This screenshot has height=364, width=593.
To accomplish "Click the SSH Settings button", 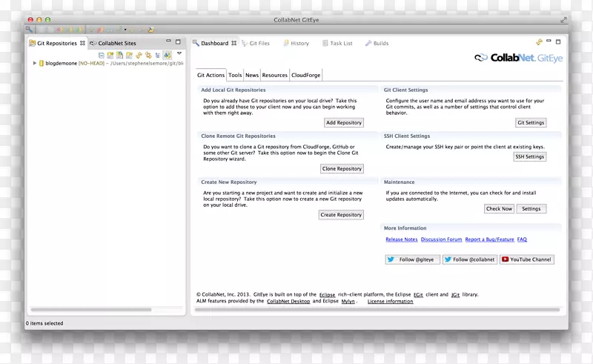I will 529,157.
